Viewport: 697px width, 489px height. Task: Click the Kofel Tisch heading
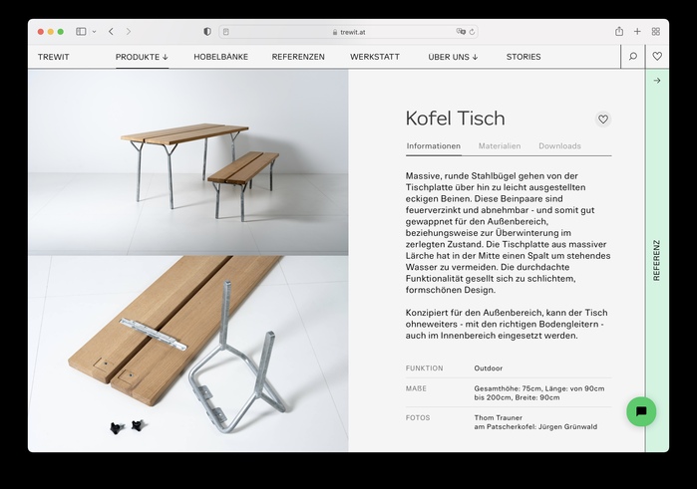(455, 119)
